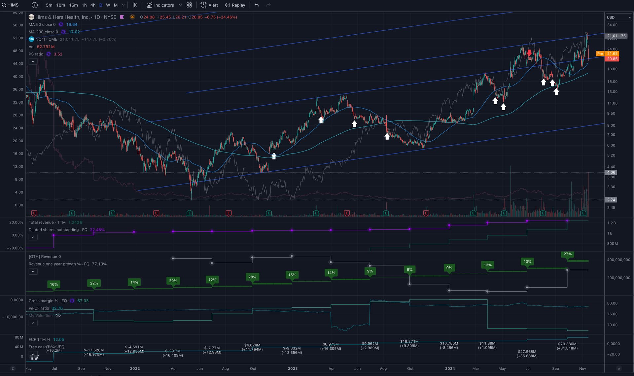
Task: Open the layout grid icon
Action: 189,5
